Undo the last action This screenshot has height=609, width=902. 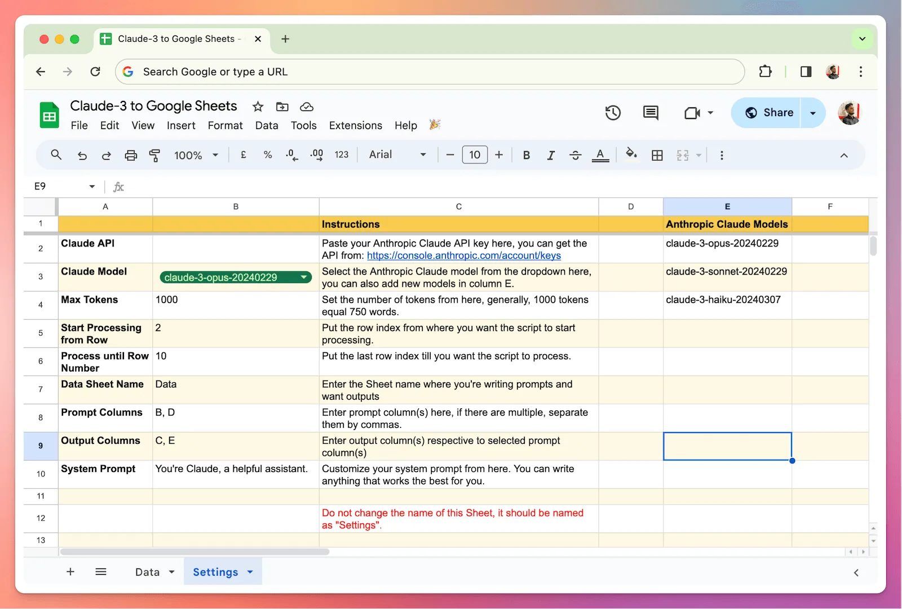click(x=82, y=155)
